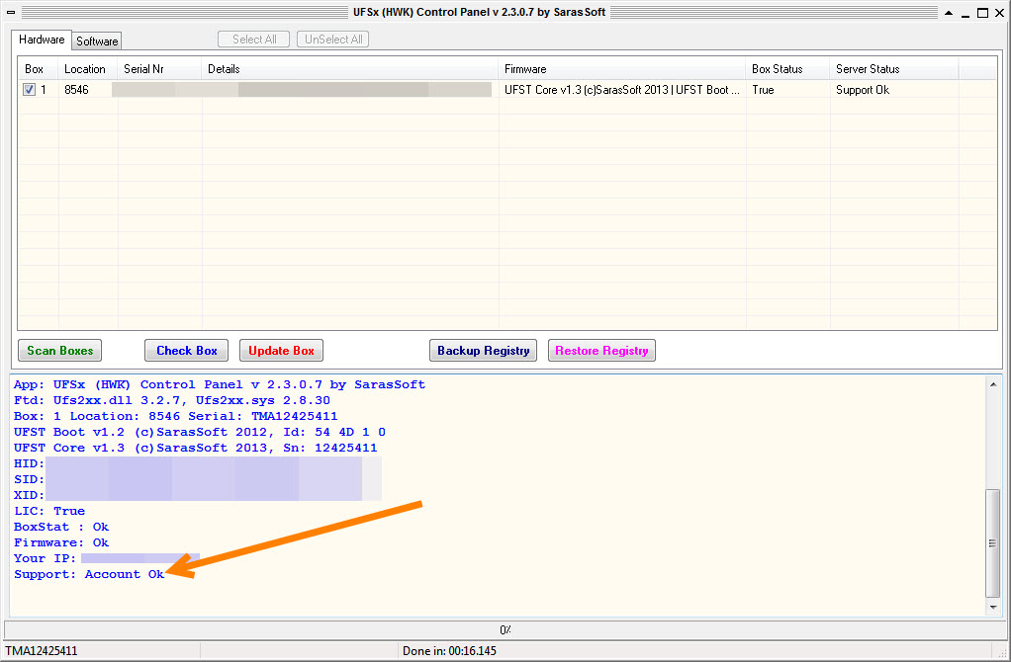Click the log scrollbar down arrow
This screenshot has width=1011, height=662.
[993, 608]
